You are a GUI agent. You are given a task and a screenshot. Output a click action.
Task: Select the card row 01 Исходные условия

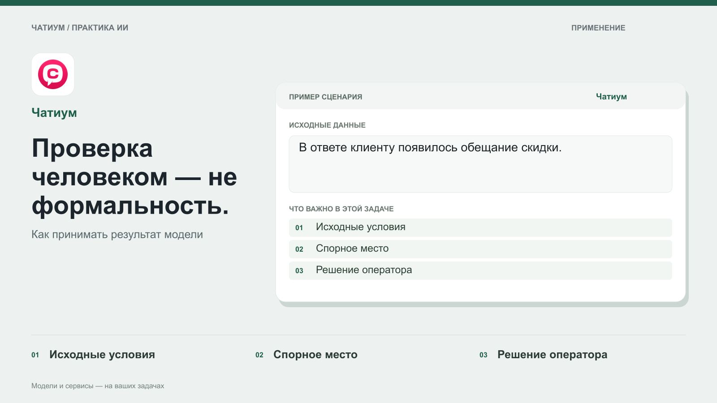tap(480, 227)
